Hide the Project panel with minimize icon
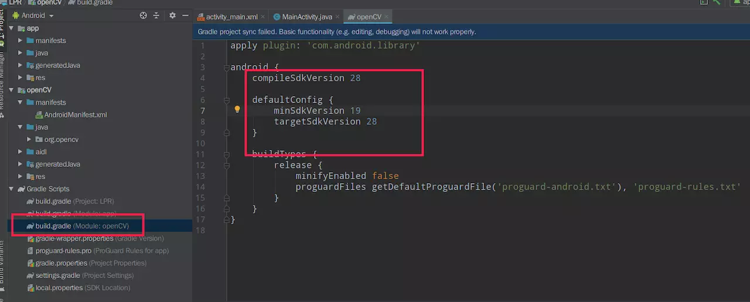 (185, 16)
